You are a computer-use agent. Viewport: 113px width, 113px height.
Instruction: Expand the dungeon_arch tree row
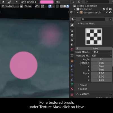(x=78, y=12)
